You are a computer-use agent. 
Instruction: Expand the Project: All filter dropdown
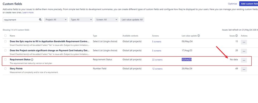(x=56, y=20)
